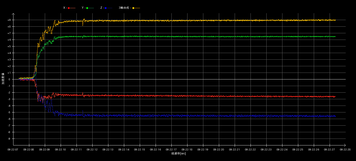Screen dimensions: 356x161
Task: Click the 09:22:28 time axis label
Action: [x=345, y=150]
